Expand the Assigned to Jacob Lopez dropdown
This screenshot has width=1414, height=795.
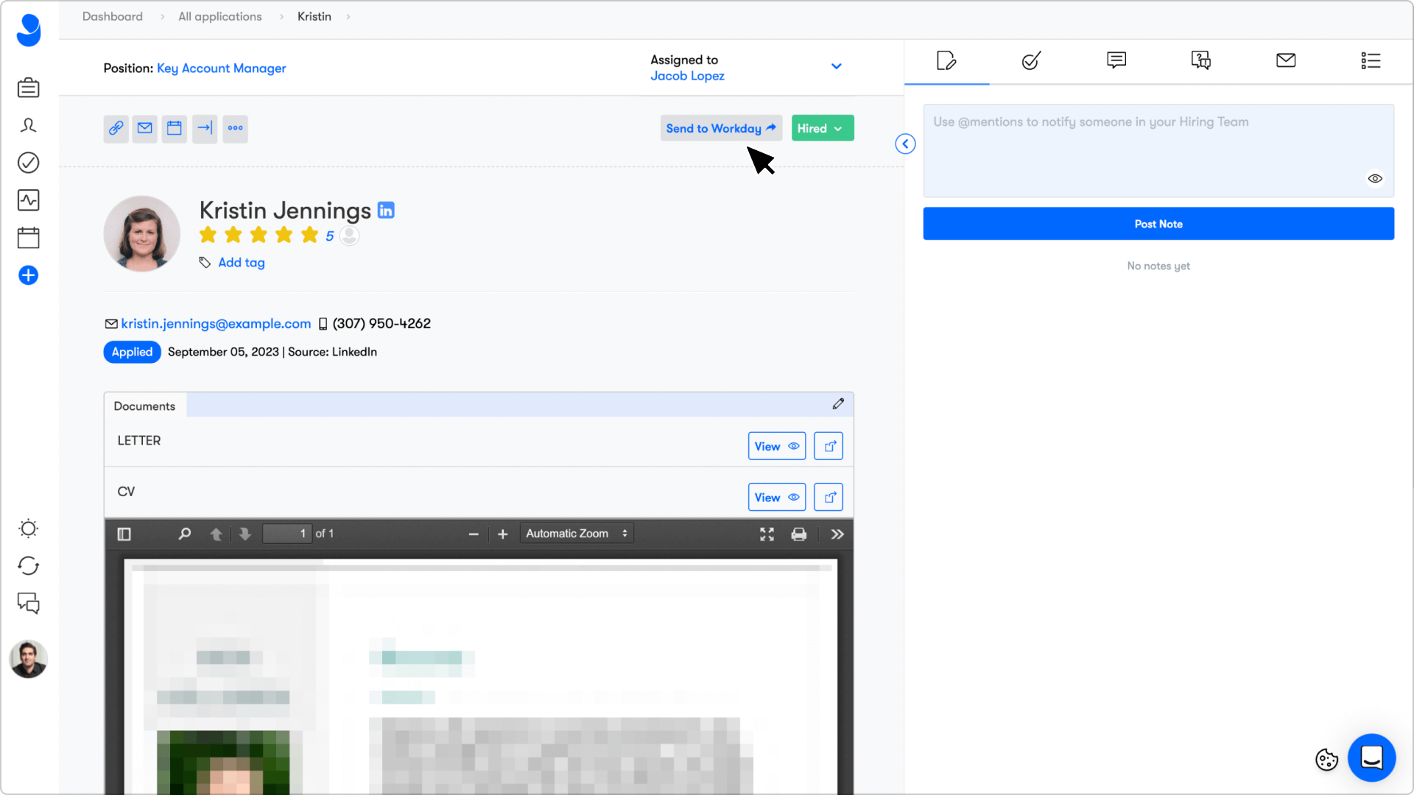pos(836,66)
